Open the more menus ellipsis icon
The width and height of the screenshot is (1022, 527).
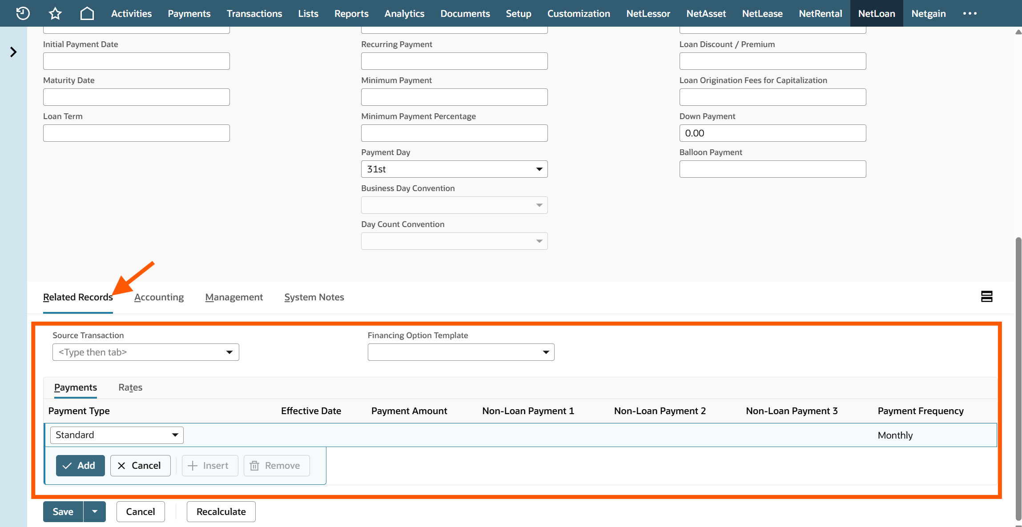[x=970, y=13]
